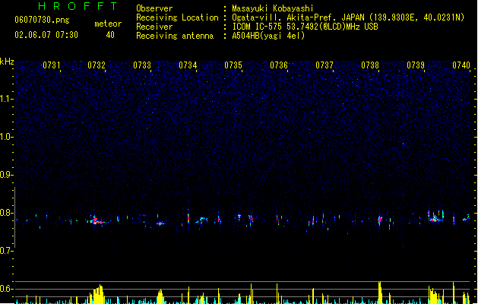Click the Observer label
This screenshot has width=478, height=304.
[154, 8]
